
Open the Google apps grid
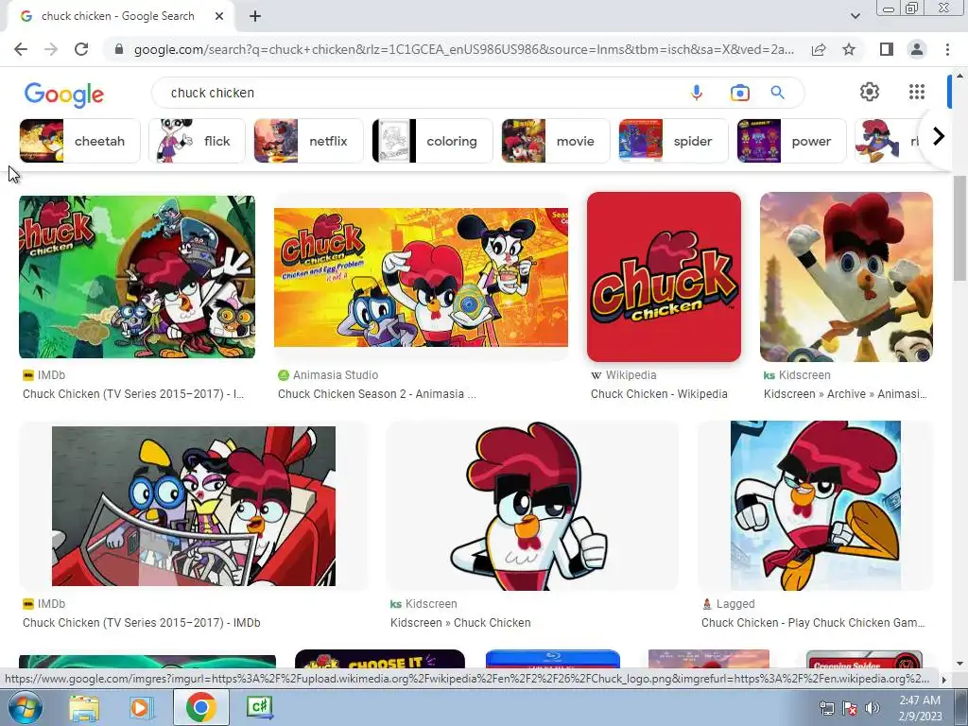pos(917,92)
